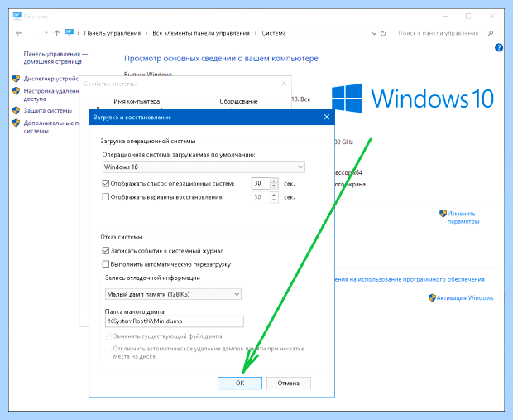Expand chevron after the computer icon breadcrumb

79,33
